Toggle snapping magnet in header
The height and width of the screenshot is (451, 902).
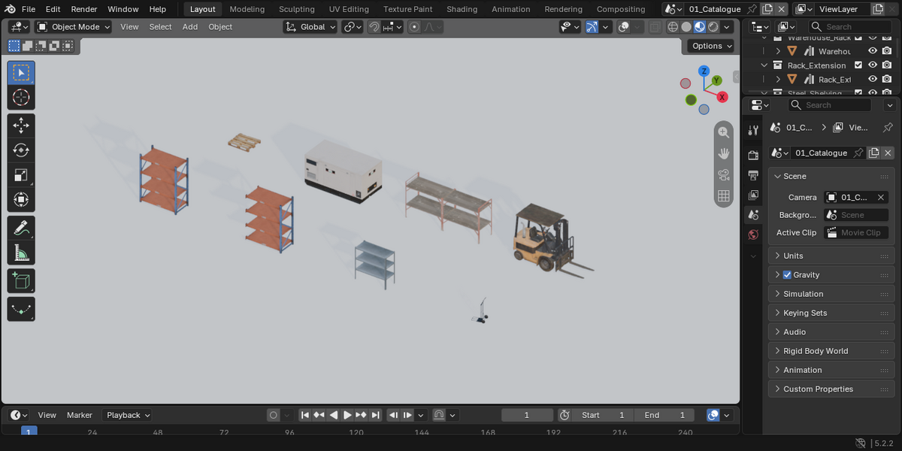374,27
